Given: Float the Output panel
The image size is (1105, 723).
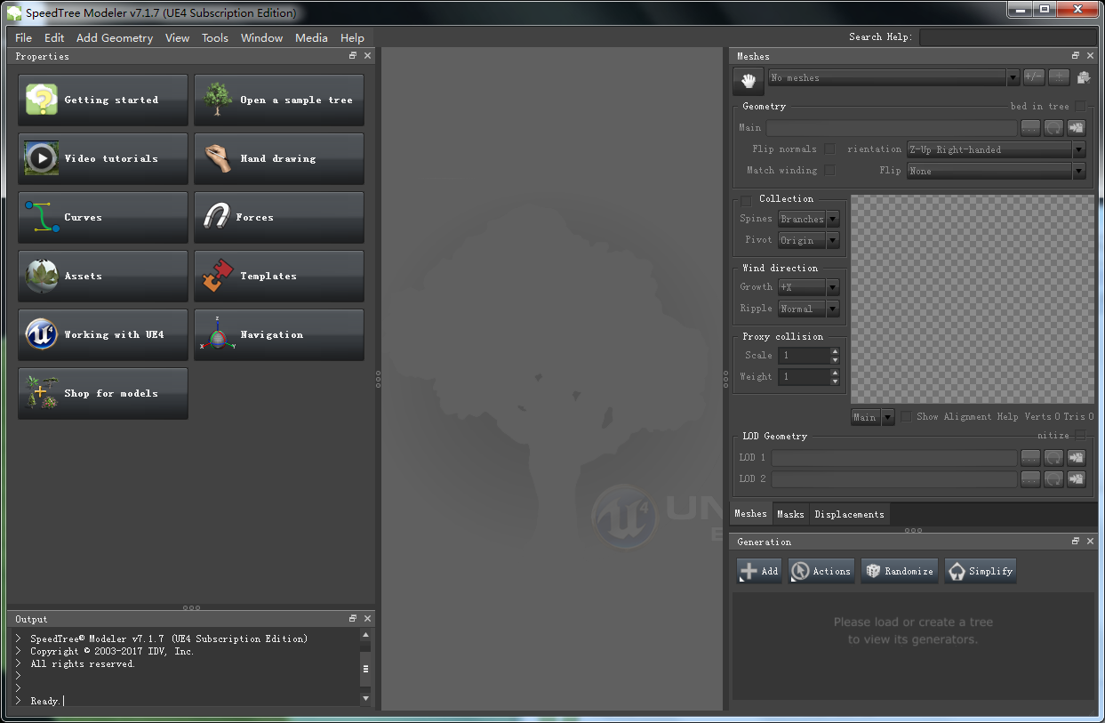Looking at the screenshot, I should click(x=353, y=618).
